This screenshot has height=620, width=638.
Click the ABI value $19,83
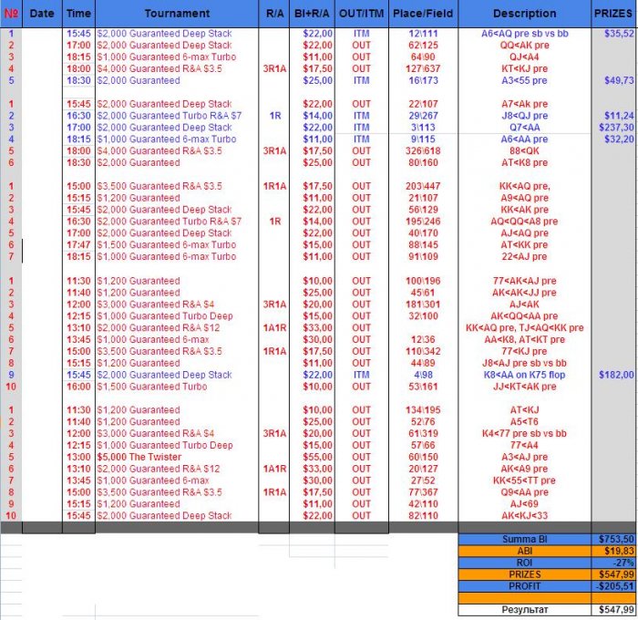tap(613, 551)
